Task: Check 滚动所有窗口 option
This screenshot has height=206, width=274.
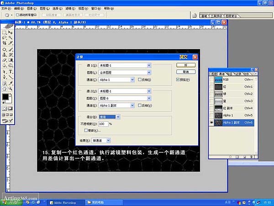Action: [17, 15]
